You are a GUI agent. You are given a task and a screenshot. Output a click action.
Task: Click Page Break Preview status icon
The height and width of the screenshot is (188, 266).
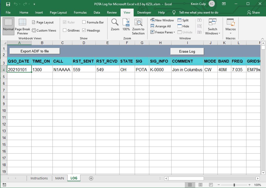[211, 185]
